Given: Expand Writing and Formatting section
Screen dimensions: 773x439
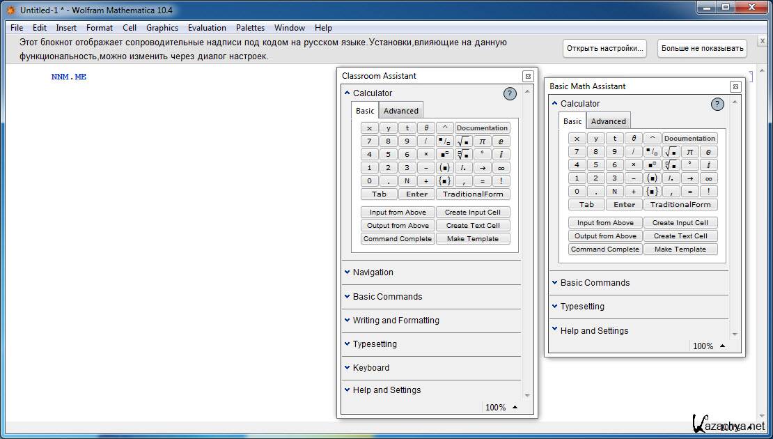Looking at the screenshot, I should pyautogui.click(x=396, y=321).
